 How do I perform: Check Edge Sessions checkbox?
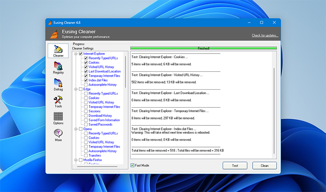click(86, 111)
